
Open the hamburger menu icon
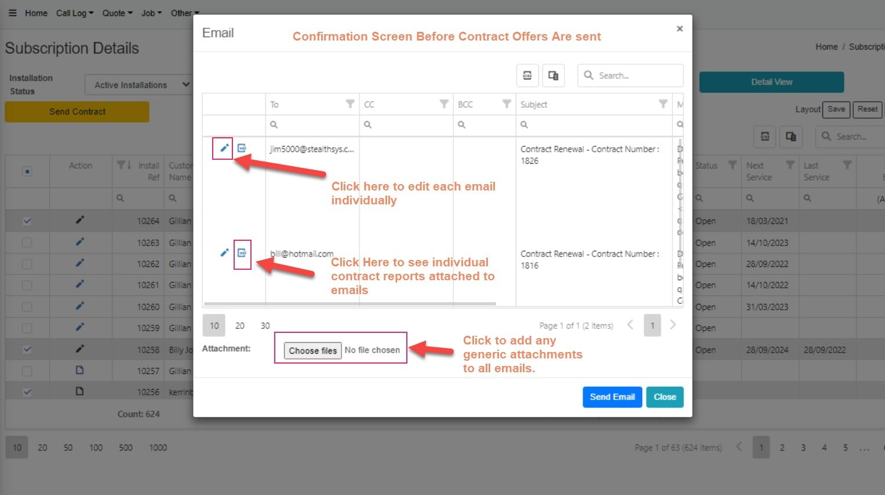(x=12, y=13)
